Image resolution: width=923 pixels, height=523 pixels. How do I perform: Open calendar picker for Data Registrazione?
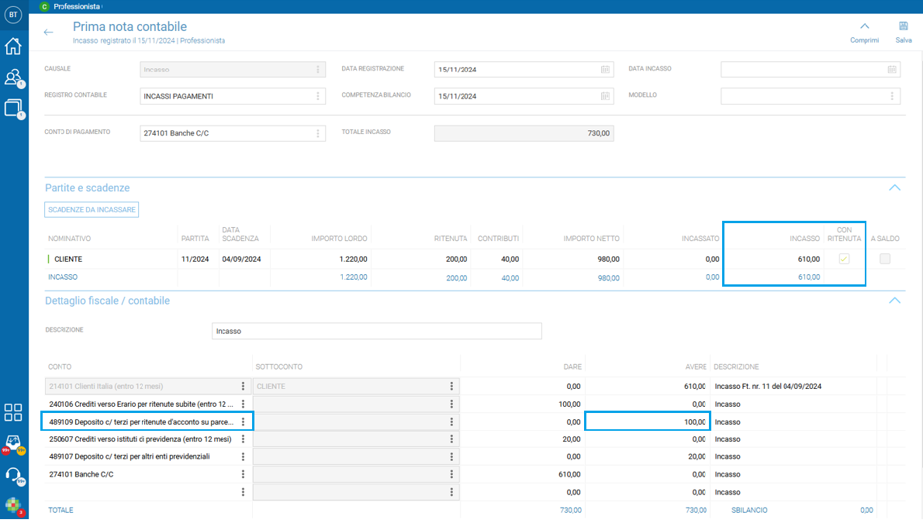pyautogui.click(x=605, y=70)
